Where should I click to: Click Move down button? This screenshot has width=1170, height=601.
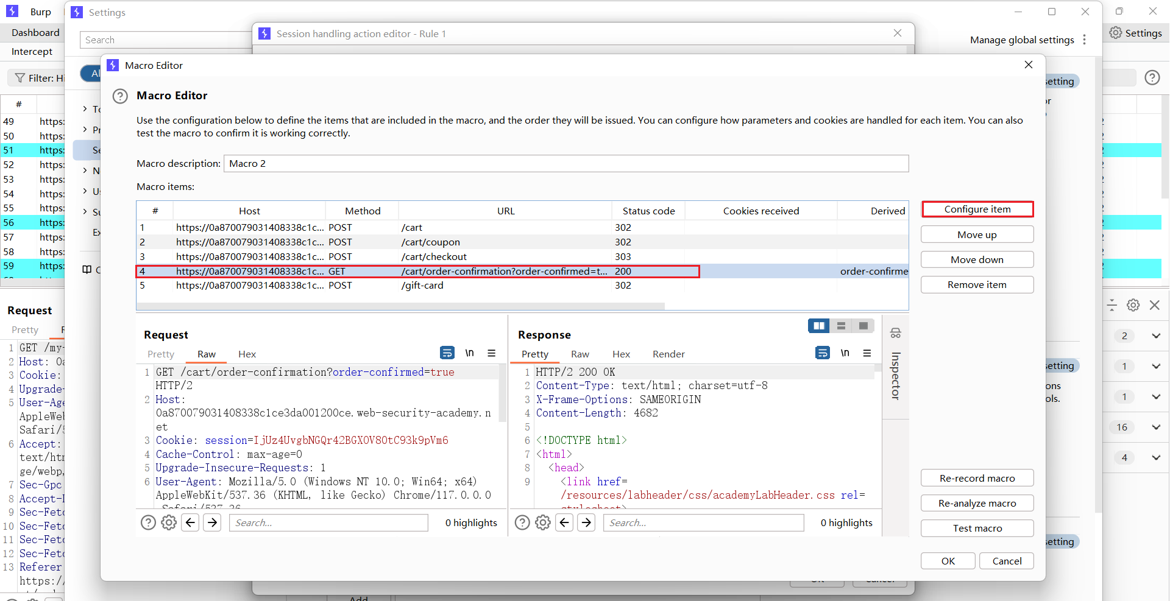[977, 259]
